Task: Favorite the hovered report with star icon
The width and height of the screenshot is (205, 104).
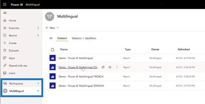Action: 110,67
